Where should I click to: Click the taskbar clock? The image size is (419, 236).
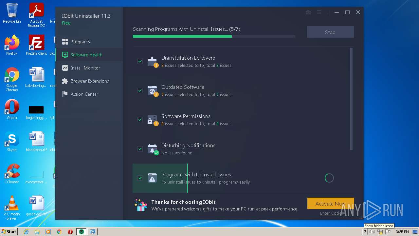tap(402, 232)
